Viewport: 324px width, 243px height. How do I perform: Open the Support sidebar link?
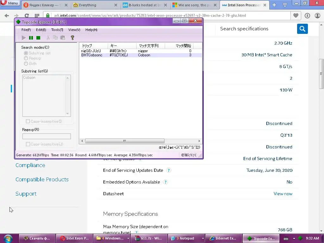(x=26, y=194)
